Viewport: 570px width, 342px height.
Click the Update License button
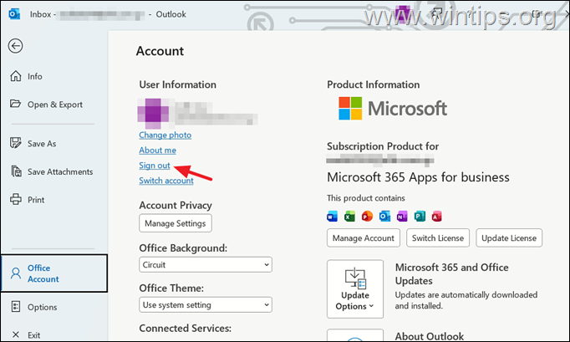pos(509,238)
